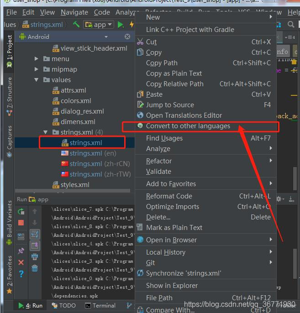
Task: Select strings.xml (zh-rCN) in the tree
Action: coord(95,164)
